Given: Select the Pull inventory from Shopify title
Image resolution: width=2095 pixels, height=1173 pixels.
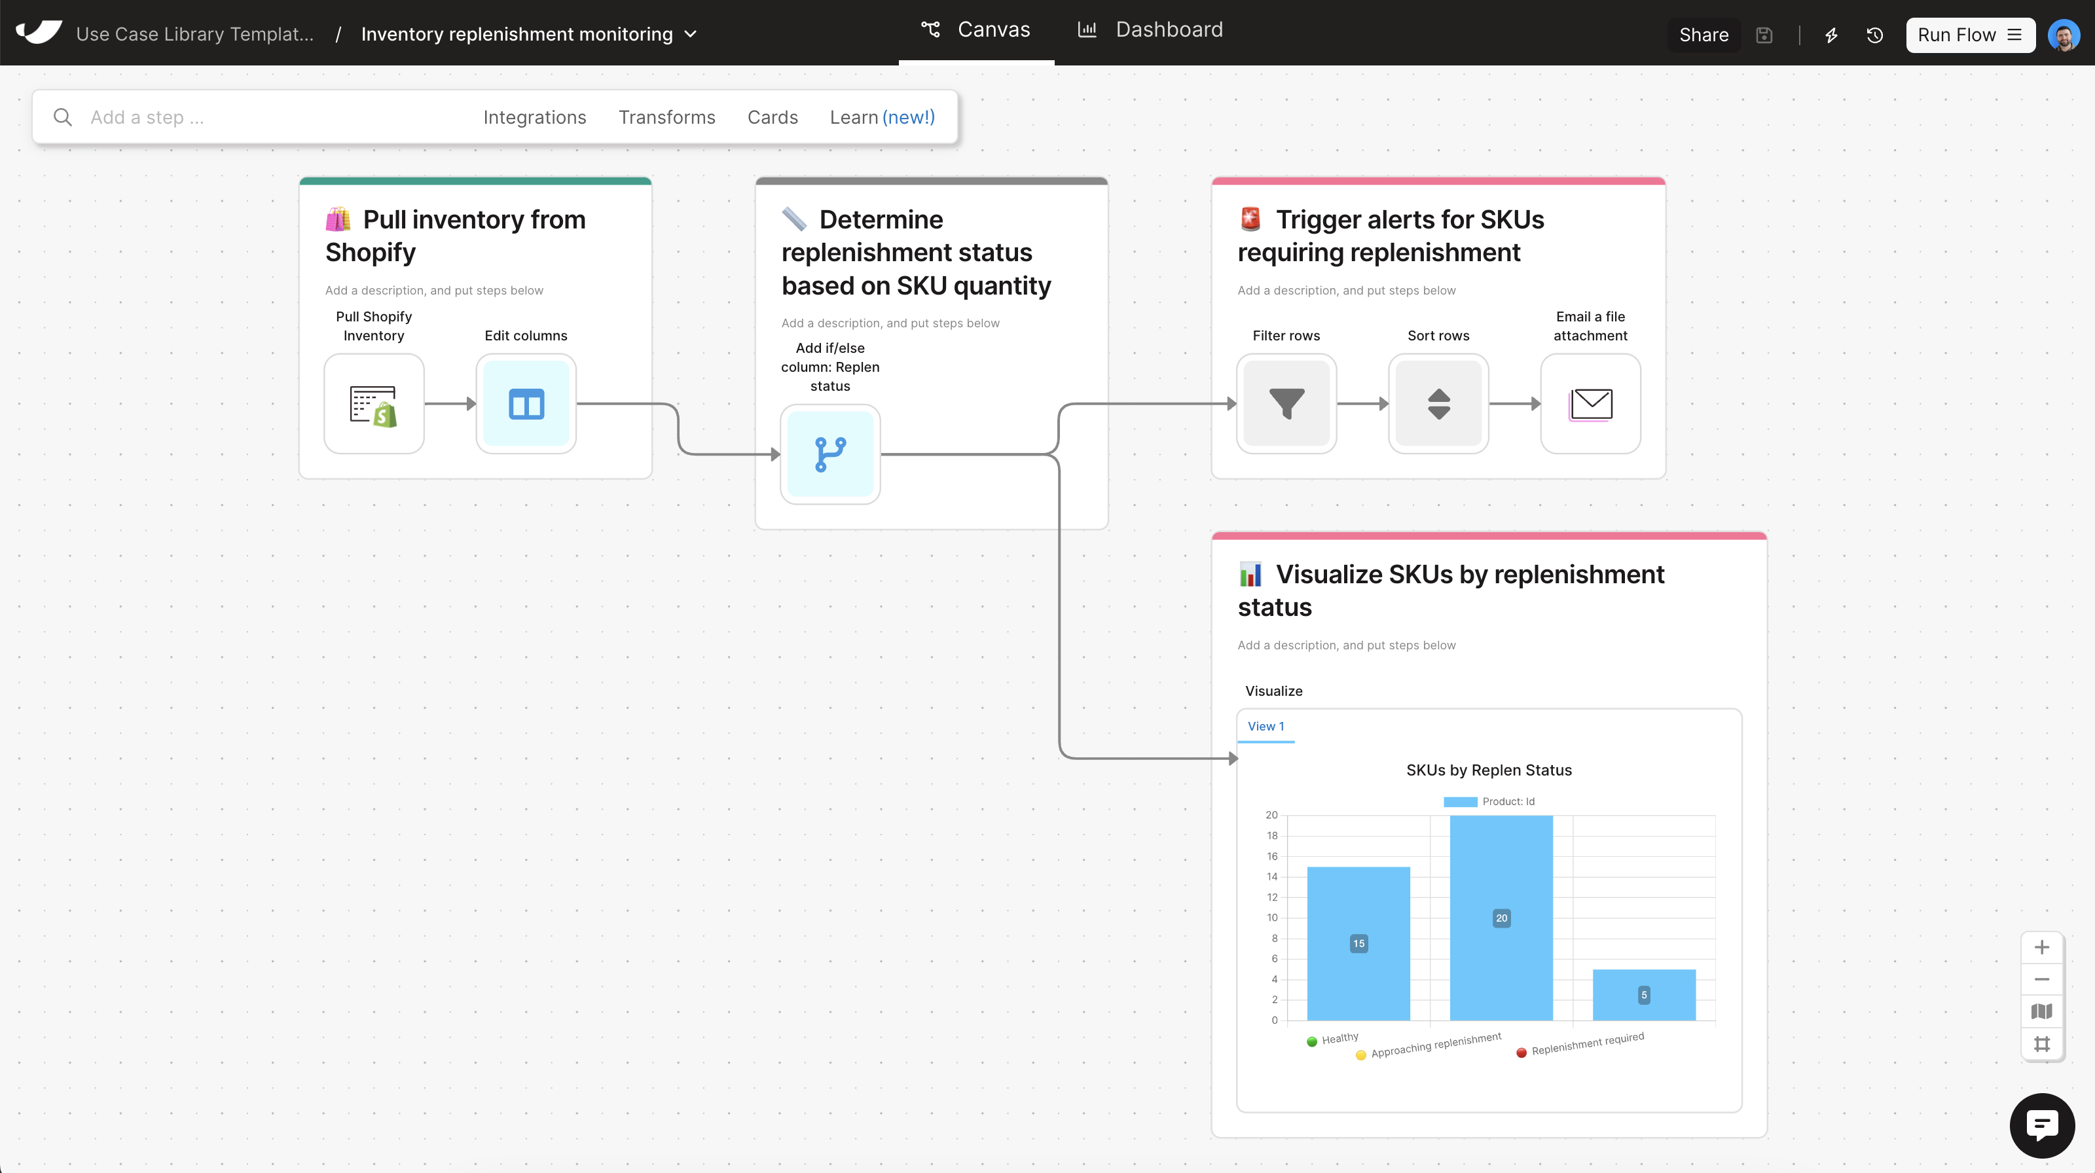Looking at the screenshot, I should click(456, 236).
